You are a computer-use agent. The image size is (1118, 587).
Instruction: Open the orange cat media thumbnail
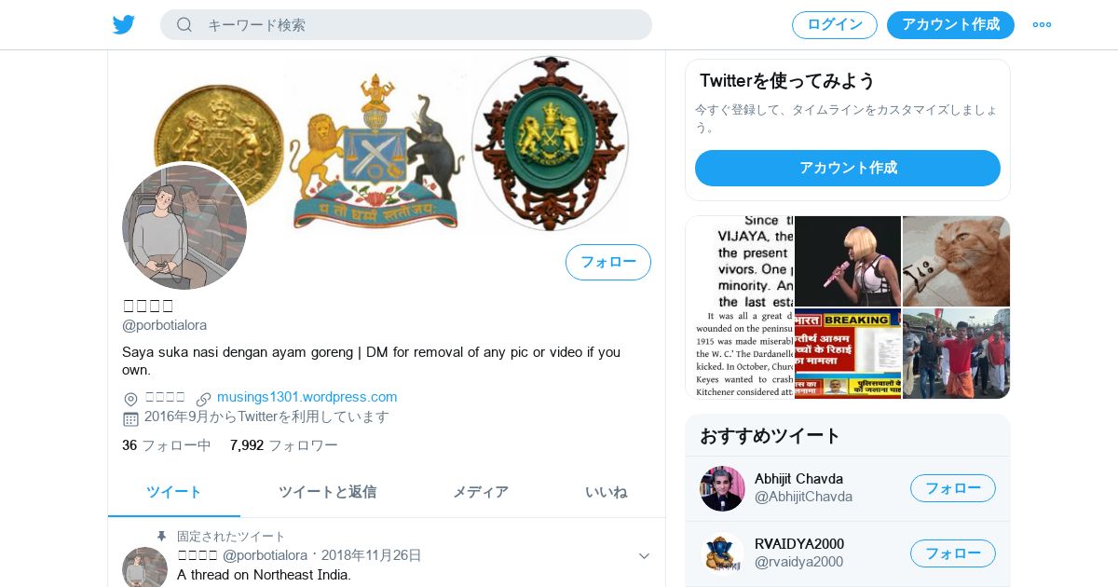point(956,261)
